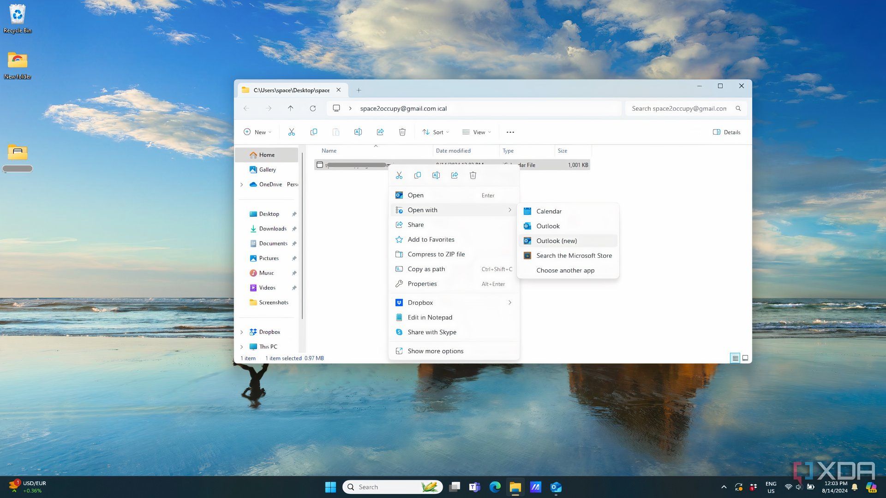Open the New dropdown
This screenshot has width=886, height=498.
257,132
